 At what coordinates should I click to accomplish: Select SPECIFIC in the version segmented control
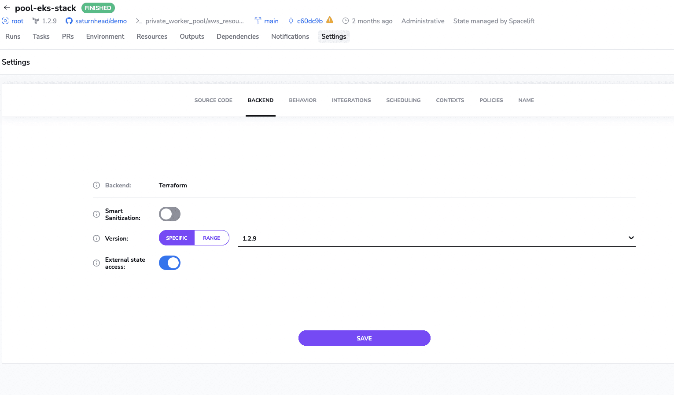177,238
